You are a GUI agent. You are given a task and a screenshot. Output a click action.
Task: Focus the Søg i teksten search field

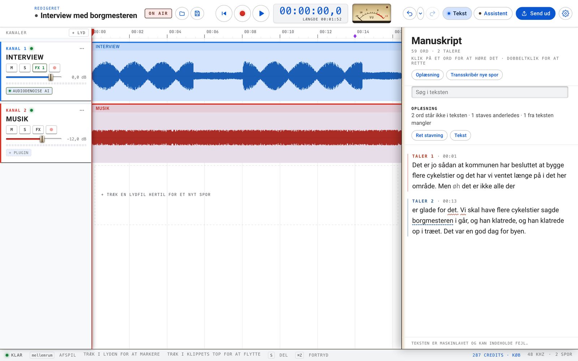(x=490, y=92)
